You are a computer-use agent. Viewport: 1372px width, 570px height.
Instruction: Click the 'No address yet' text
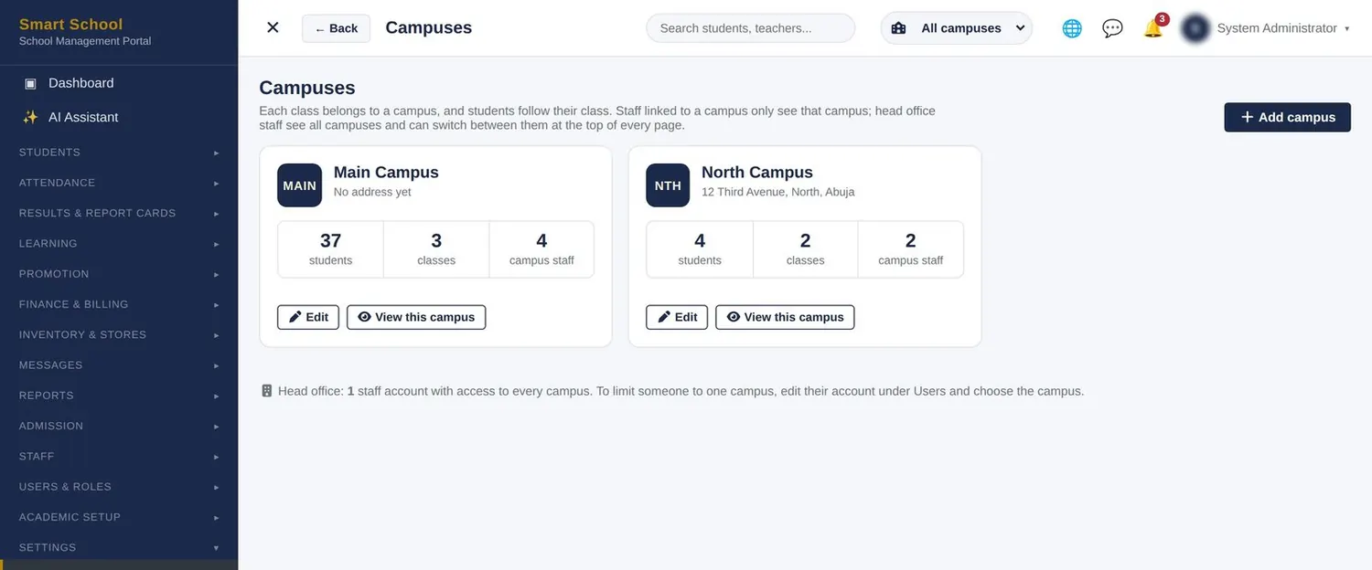[372, 192]
